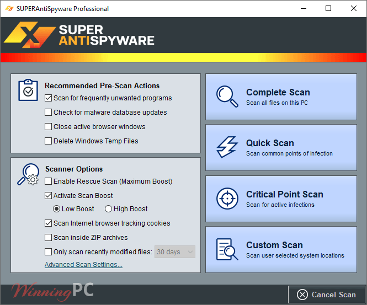Click the Scanner Options magnifier gear icon
Viewport: 367px width, 305px height.
pyautogui.click(x=28, y=174)
